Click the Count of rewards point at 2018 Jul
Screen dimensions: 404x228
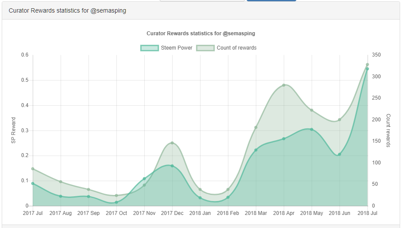coord(367,64)
